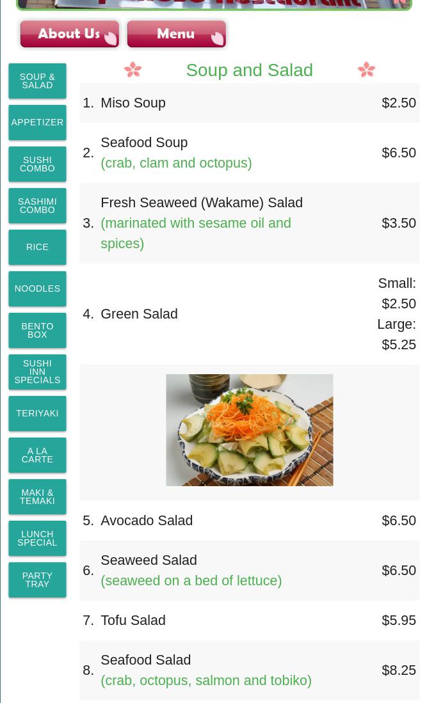Viewport: 427px width, 703px height.
Task: Go to the Appetizer category
Action: 37,122
